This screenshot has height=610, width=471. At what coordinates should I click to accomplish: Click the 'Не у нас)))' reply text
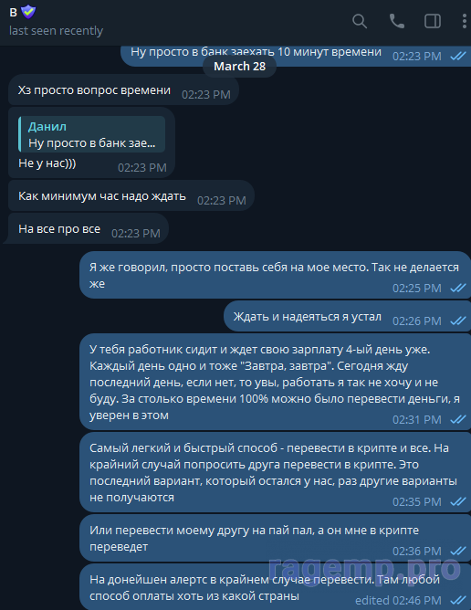tap(47, 163)
